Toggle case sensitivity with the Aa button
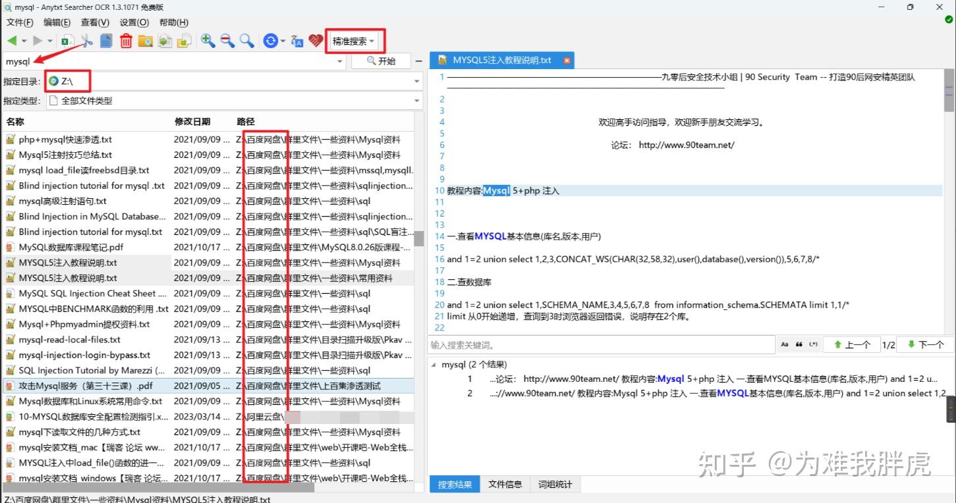Image resolution: width=956 pixels, height=503 pixels. [785, 344]
